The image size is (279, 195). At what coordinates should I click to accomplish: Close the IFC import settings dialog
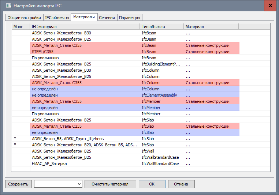point(269,6)
